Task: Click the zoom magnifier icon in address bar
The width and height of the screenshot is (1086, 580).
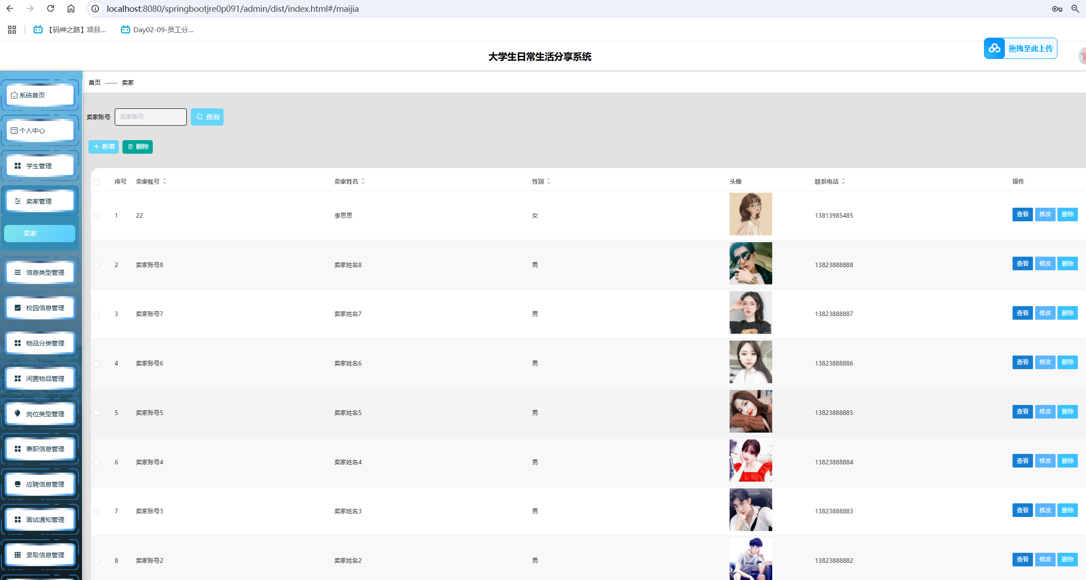Action: [1075, 9]
